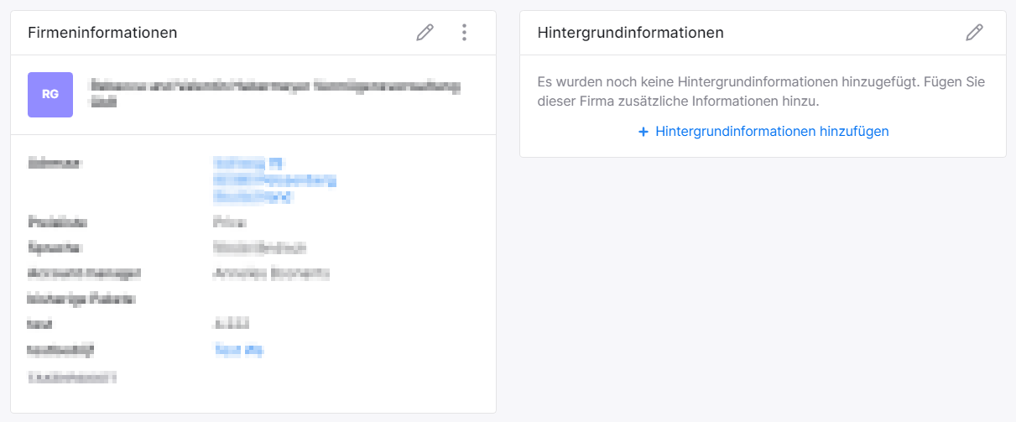Click the Firmeninformationen card heading

(102, 33)
